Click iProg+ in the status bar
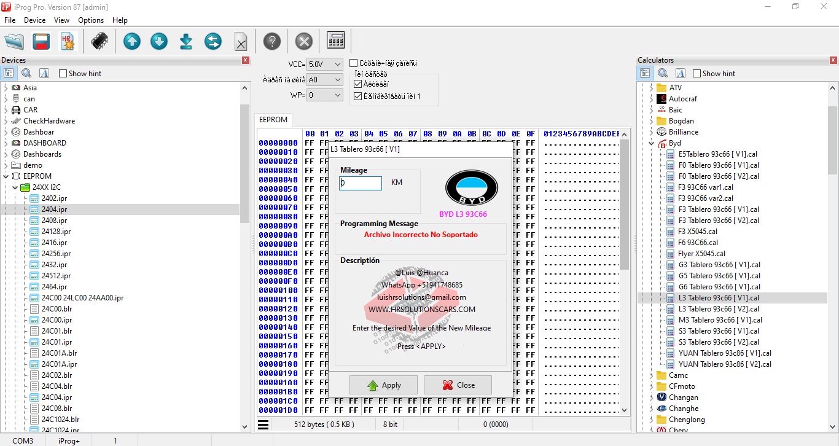839x446 pixels. click(x=69, y=440)
